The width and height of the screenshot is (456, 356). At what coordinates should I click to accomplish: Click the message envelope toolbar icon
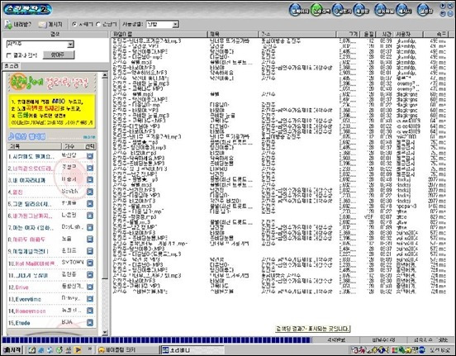(x=42, y=25)
